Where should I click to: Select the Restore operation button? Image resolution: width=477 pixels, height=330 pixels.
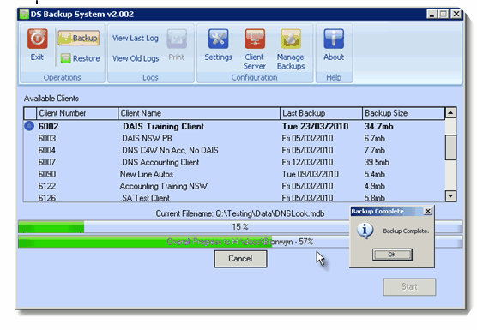tap(81, 58)
